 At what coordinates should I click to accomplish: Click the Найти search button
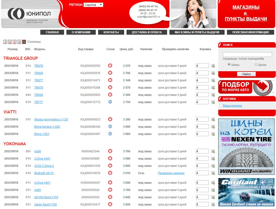246,74
